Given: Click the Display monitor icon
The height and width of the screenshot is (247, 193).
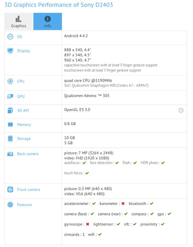Looking at the screenshot, I should tap(10, 51).
